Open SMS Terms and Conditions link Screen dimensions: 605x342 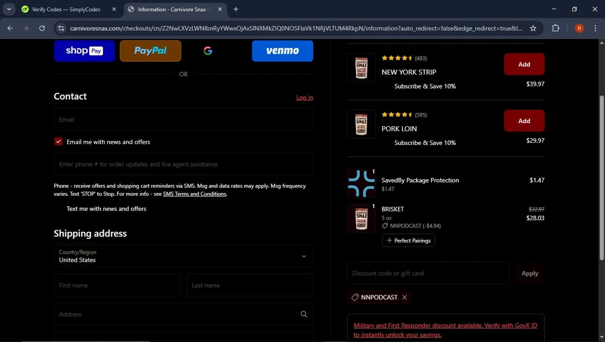click(195, 194)
